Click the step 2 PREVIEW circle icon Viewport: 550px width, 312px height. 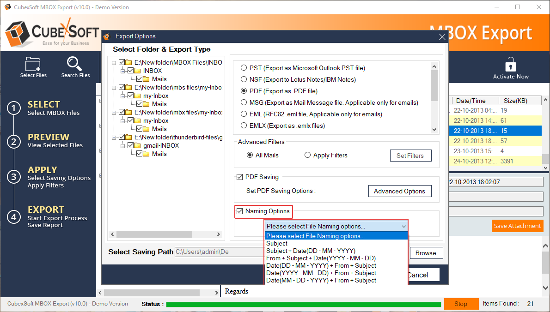[x=14, y=141]
